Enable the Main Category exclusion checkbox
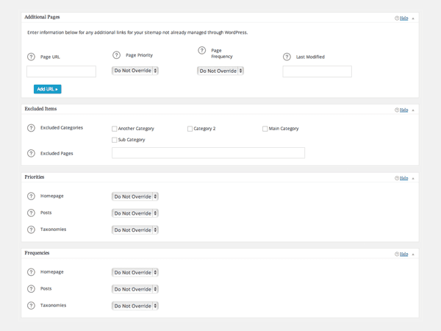 click(x=265, y=129)
